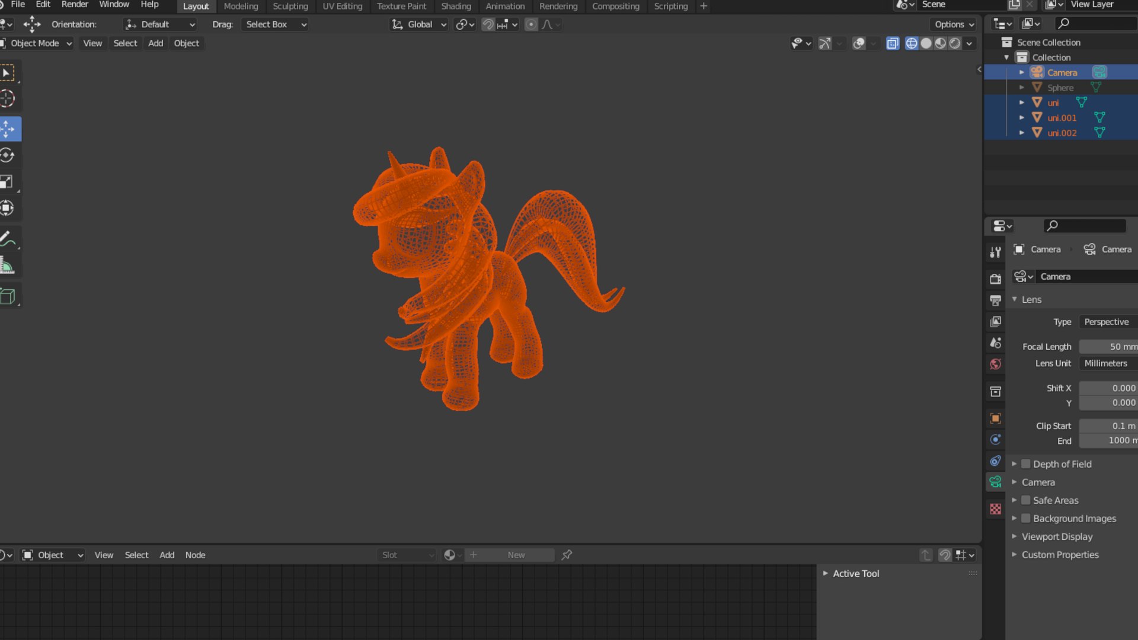Open the Collection properties tab
The height and width of the screenshot is (640, 1138).
point(996,391)
